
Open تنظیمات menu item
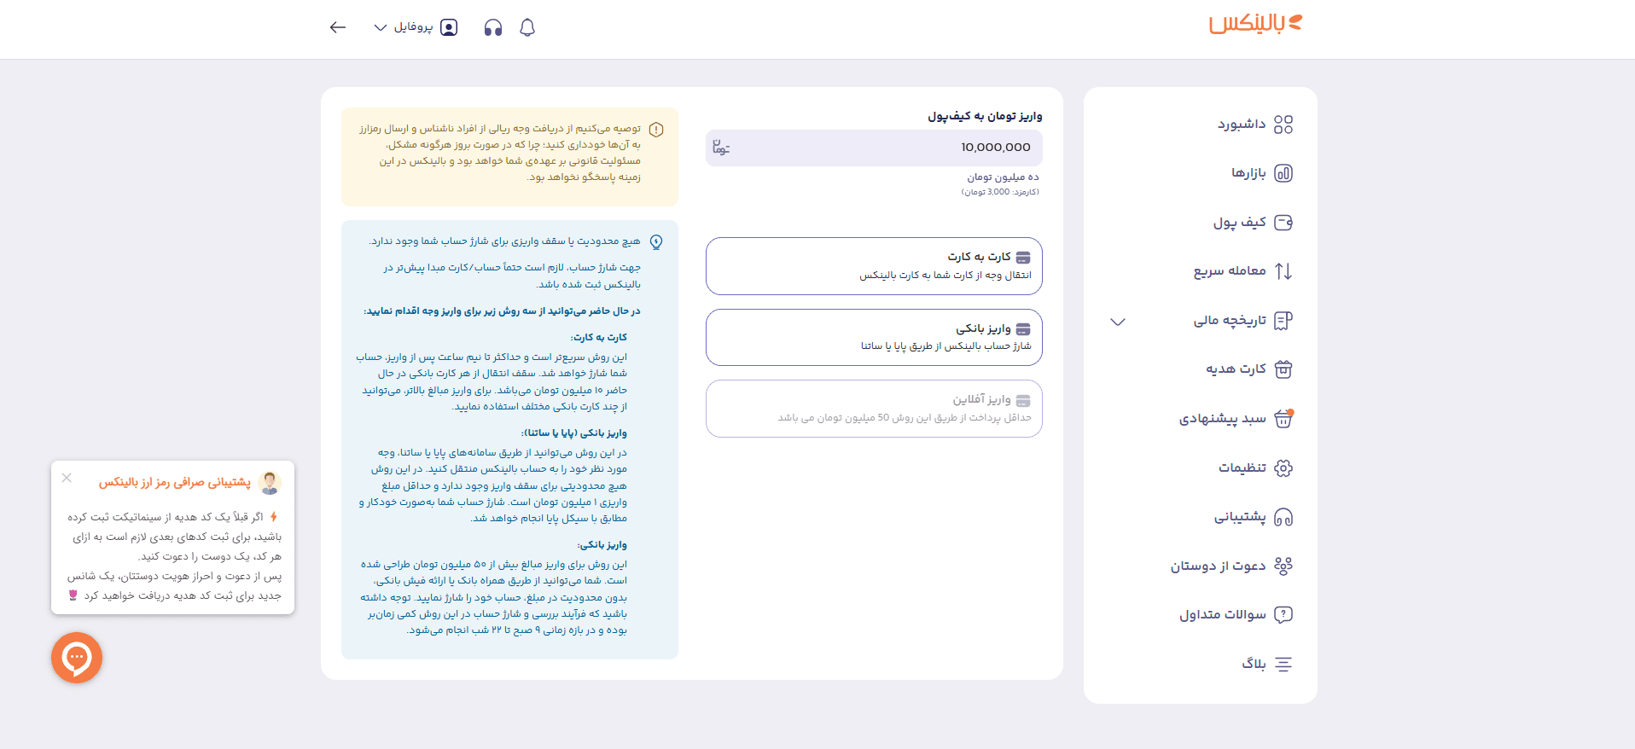(x=1242, y=467)
